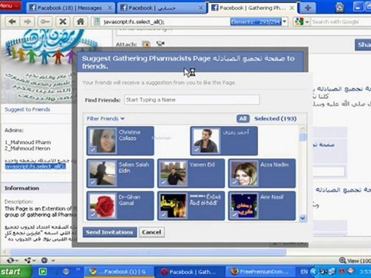Click the Share button on the page
Viewport: 371px width, 278px height.
coord(363,44)
